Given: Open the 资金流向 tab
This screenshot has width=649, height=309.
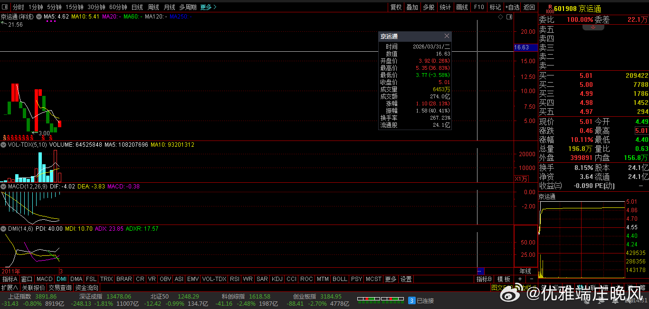Looking at the screenshot, I should click(87, 288).
